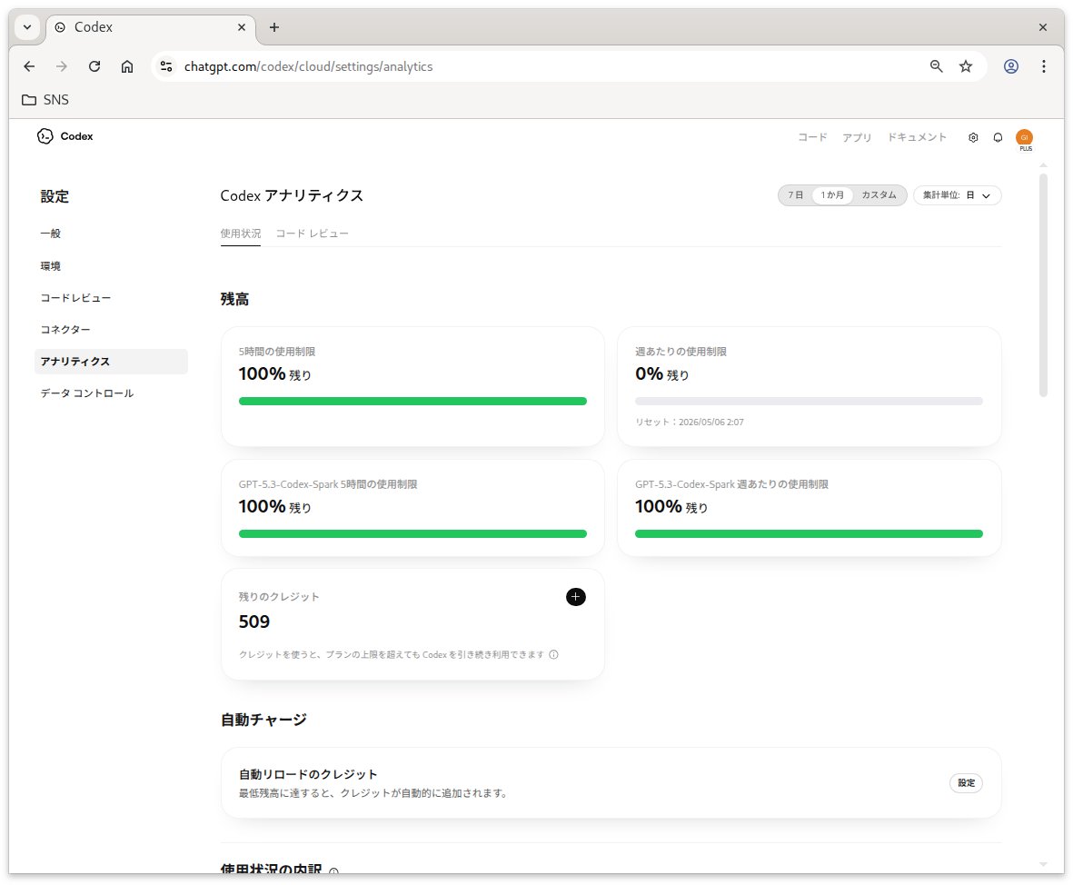
Task: Click the コード header link
Action: click(x=812, y=137)
